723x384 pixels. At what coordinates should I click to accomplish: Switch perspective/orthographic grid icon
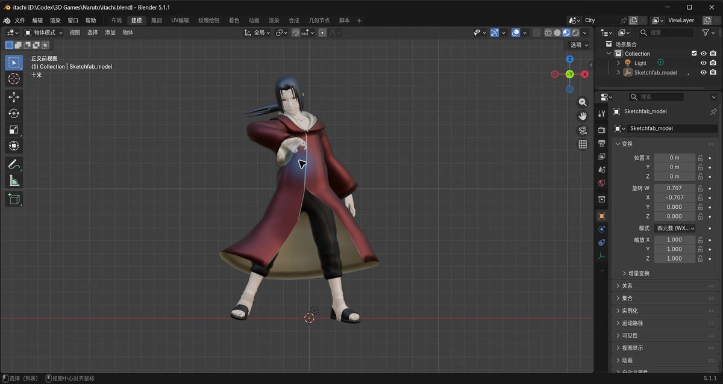pyautogui.click(x=583, y=144)
